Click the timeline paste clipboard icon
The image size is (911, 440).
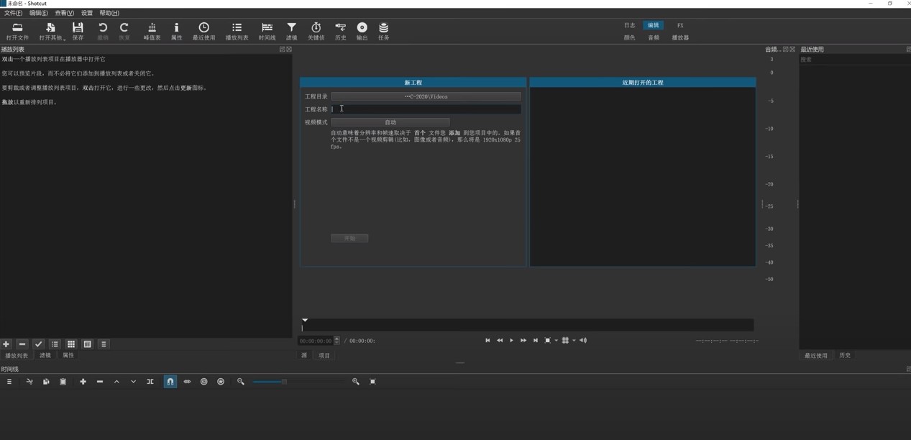[63, 382]
